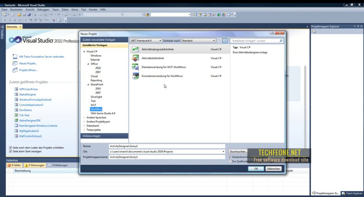Open the .NET Framework 4 dropdown
The image size is (364, 197).
[146, 41]
